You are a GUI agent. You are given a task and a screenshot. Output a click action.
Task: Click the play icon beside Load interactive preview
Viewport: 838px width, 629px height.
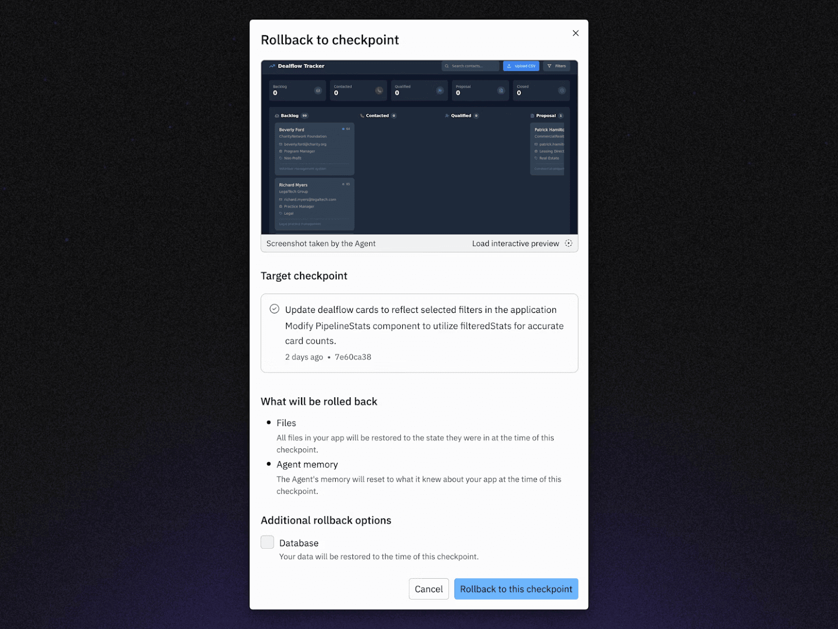(568, 243)
